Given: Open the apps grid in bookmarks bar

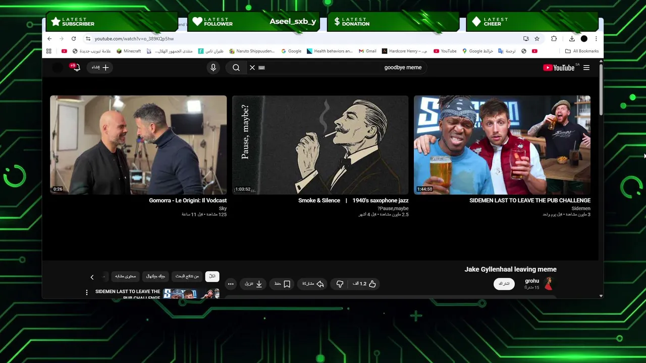Looking at the screenshot, I should point(49,51).
